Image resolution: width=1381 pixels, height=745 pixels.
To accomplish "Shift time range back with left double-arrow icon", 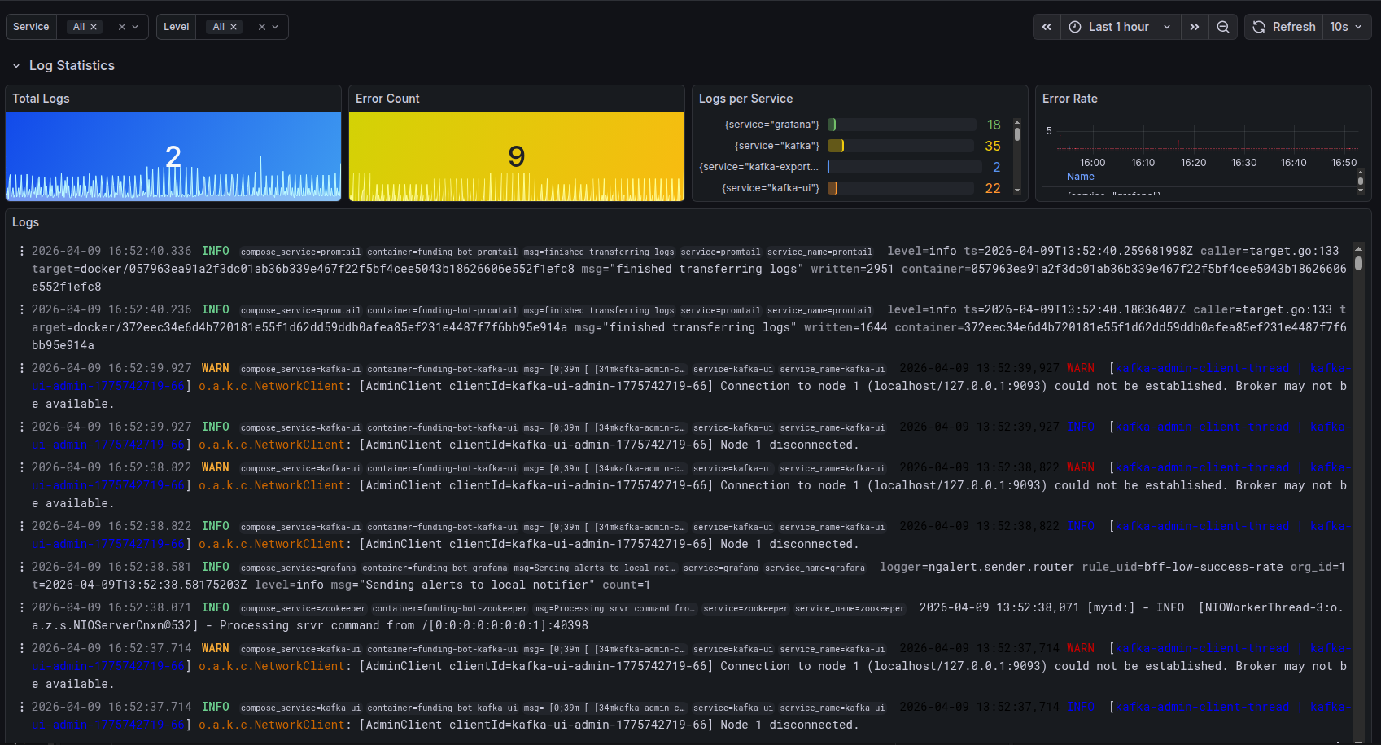I will click(x=1047, y=26).
